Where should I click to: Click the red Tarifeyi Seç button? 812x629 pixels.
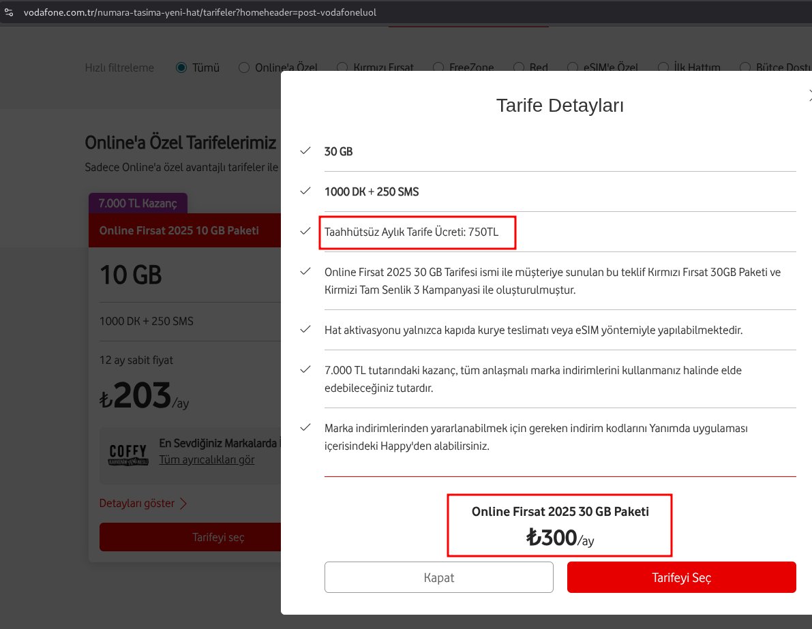click(682, 577)
